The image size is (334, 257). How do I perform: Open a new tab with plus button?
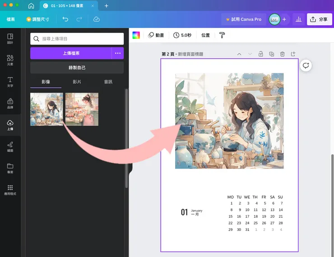(x=106, y=6)
